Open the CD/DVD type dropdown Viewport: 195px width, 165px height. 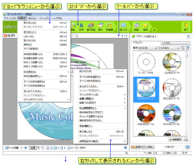pyautogui.click(x=148, y=48)
